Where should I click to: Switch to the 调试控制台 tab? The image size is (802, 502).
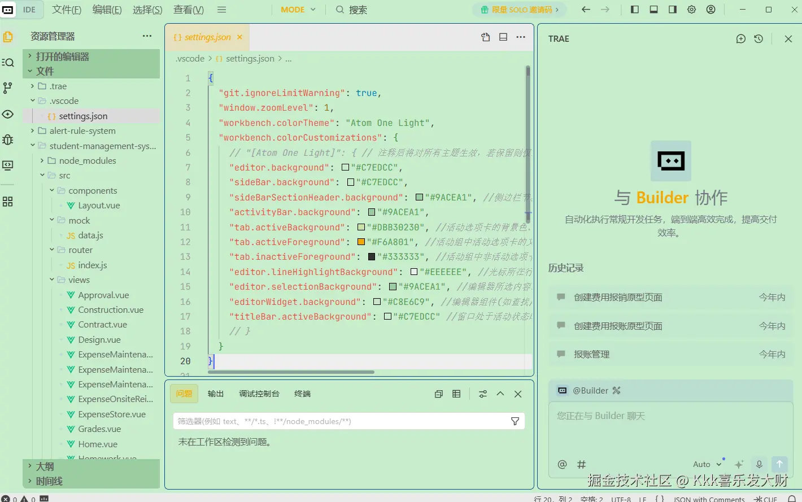pos(259,394)
